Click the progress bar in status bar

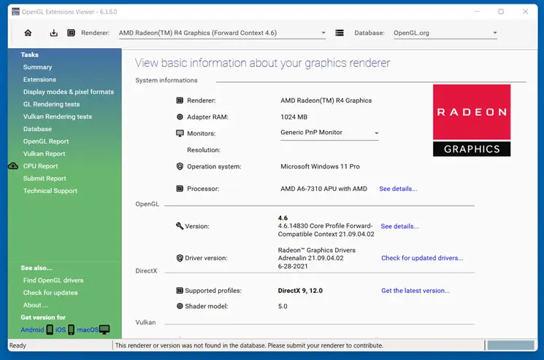(x=510, y=345)
